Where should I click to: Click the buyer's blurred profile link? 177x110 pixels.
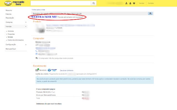[45, 48]
